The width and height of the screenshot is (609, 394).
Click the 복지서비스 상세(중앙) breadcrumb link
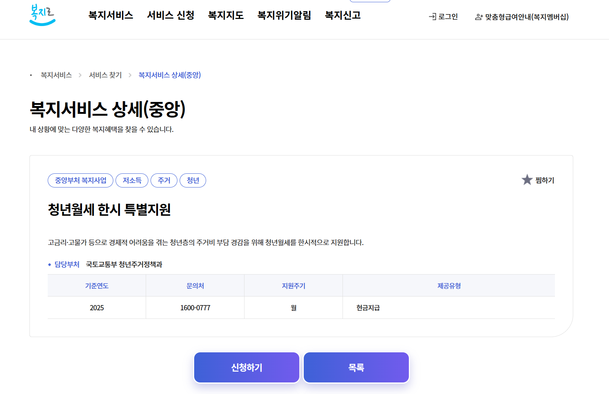(x=169, y=75)
